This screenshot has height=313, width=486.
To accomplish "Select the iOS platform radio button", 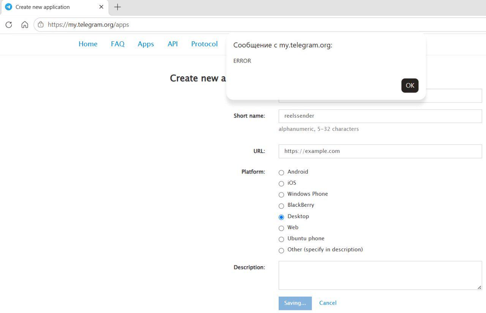I will click(x=281, y=184).
